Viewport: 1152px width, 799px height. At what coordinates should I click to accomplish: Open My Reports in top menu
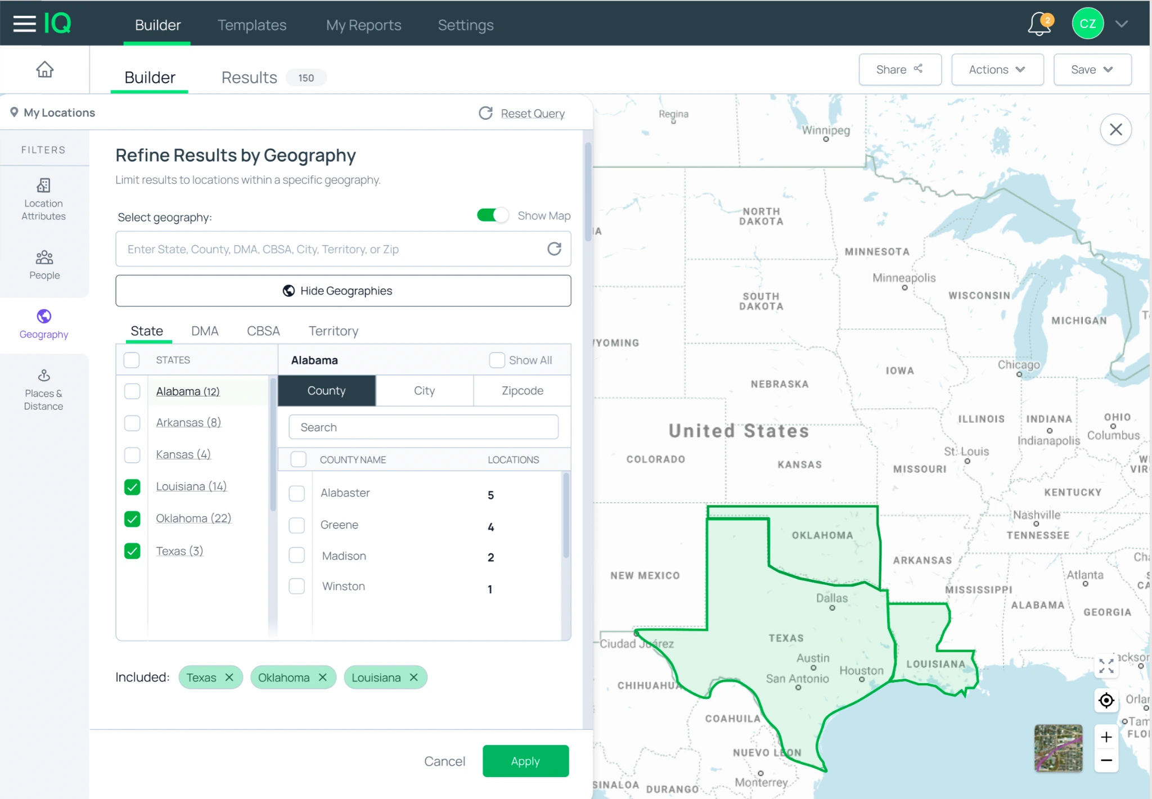[x=363, y=25]
